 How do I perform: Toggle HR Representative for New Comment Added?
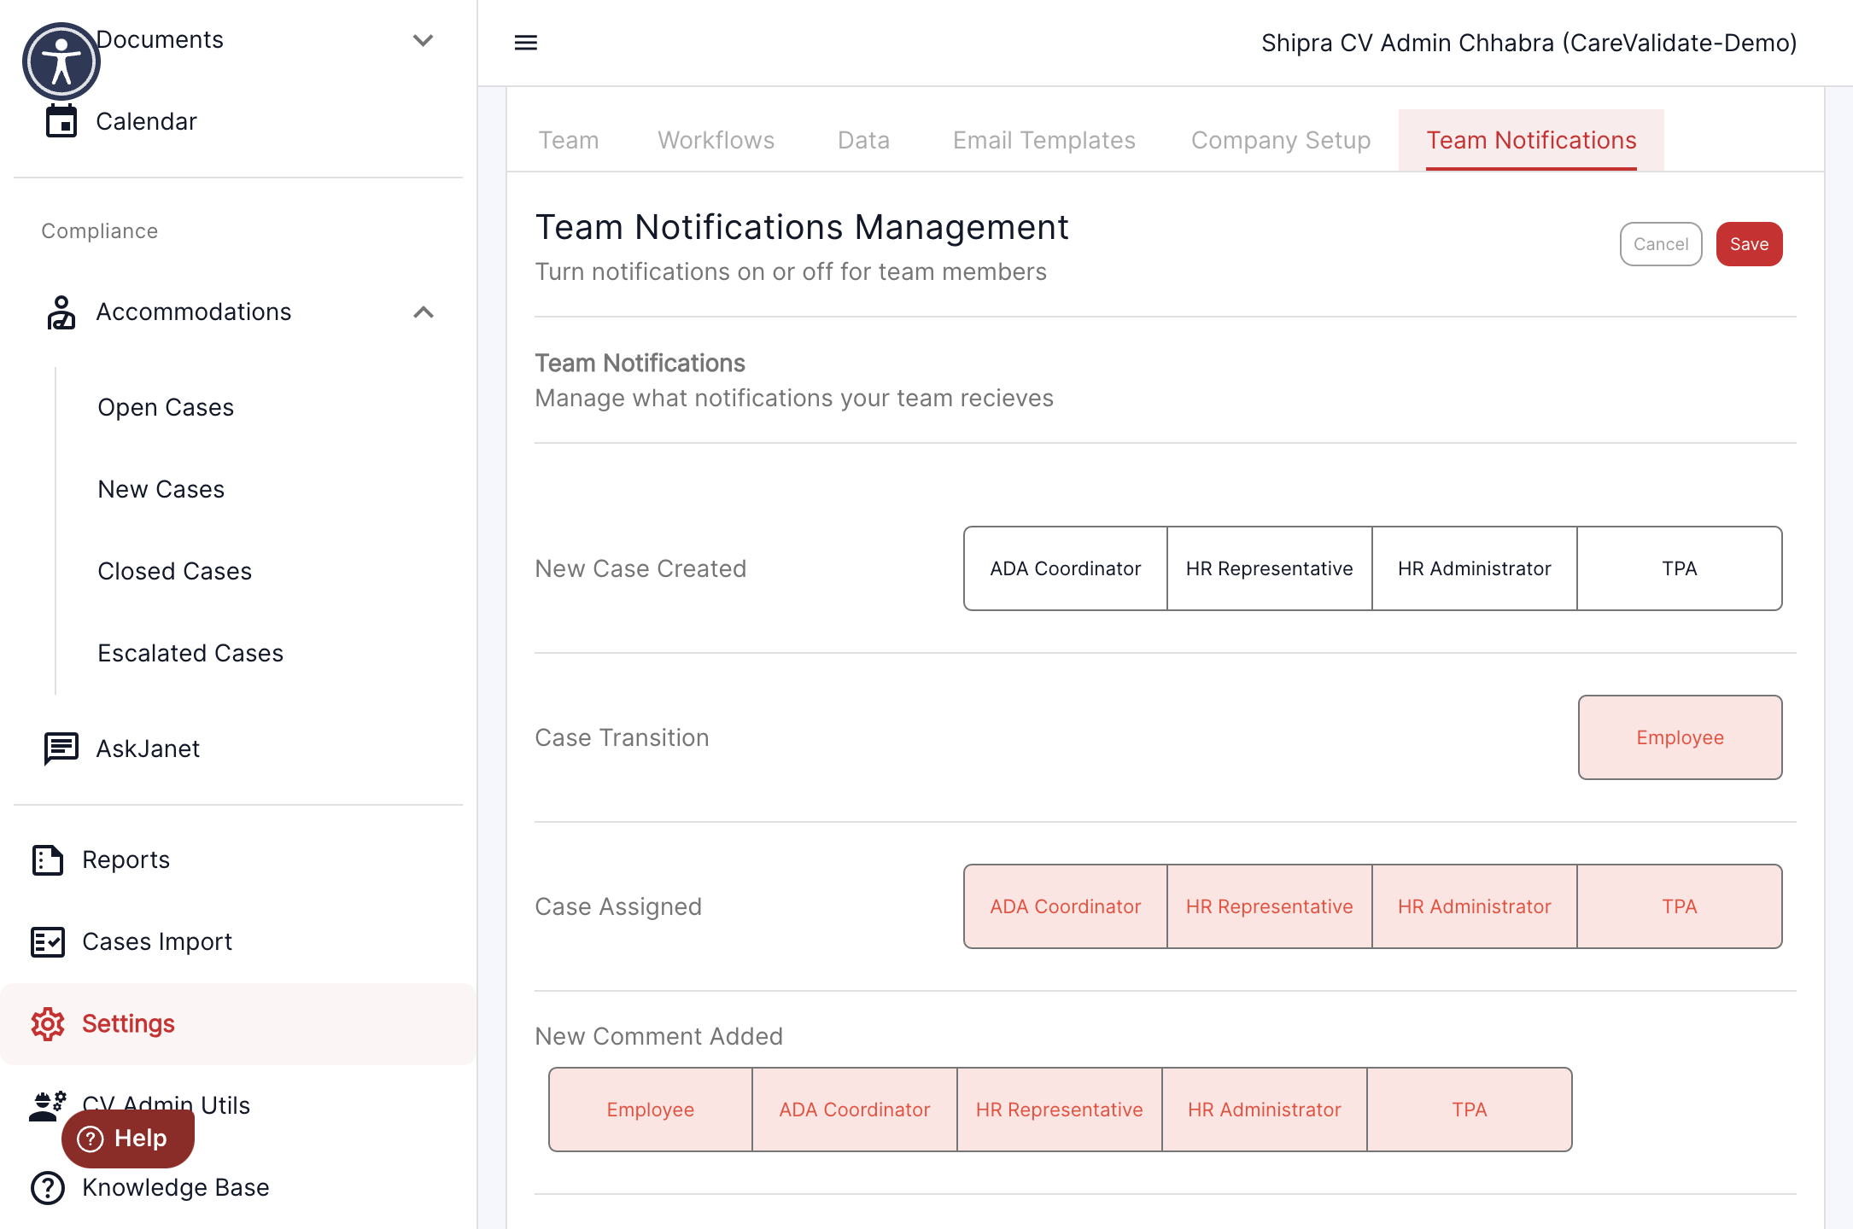pos(1060,1110)
